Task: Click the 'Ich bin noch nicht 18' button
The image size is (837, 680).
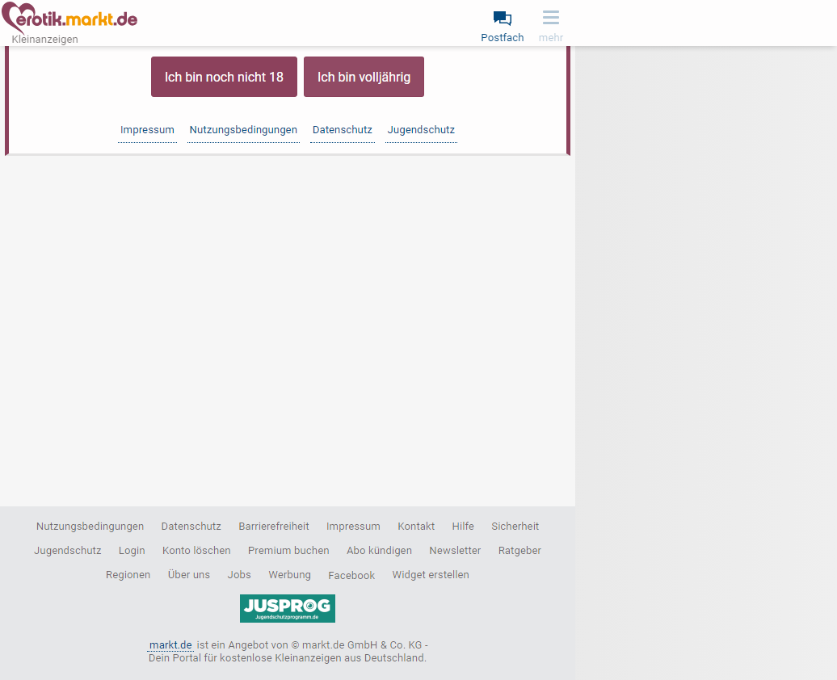Action: pyautogui.click(x=224, y=77)
